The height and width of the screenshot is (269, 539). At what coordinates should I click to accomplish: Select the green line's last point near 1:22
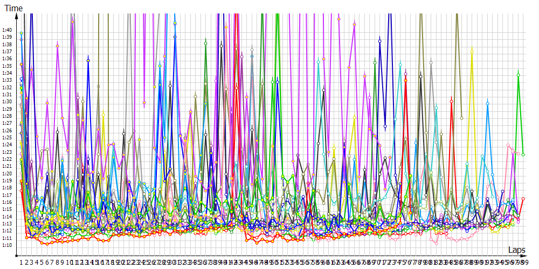(x=523, y=155)
